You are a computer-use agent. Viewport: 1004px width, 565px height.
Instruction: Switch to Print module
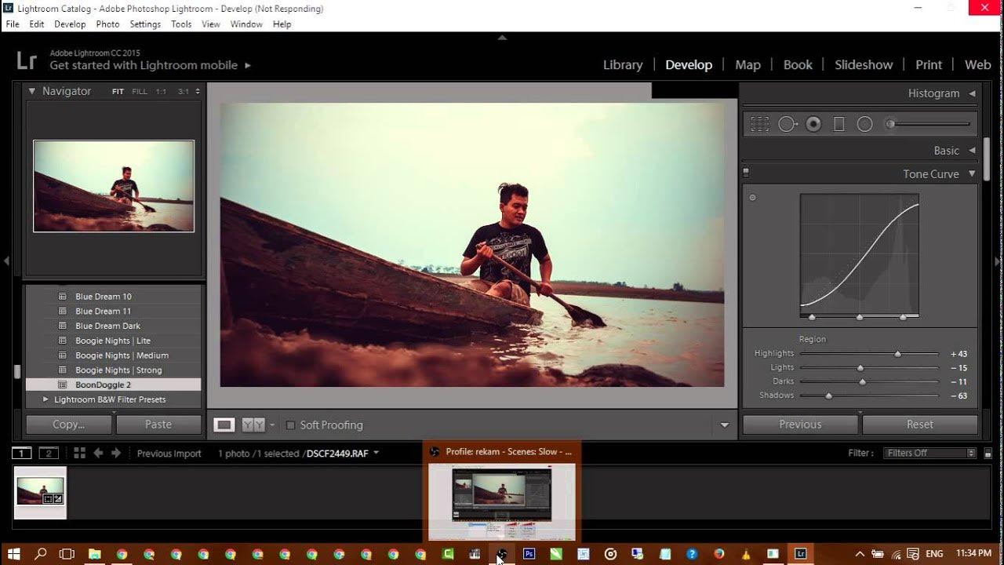coord(929,65)
